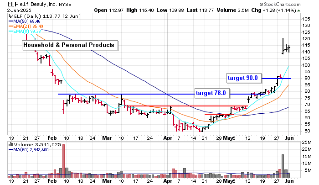This screenshot has width=319, height=185.
Task: Click the candlestick icon beside ELF (Daily) legend
Action: (10, 16)
